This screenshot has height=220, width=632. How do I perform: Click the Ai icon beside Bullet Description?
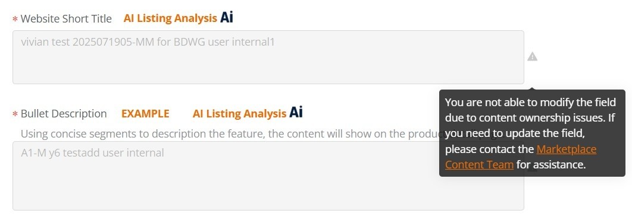pyautogui.click(x=296, y=113)
